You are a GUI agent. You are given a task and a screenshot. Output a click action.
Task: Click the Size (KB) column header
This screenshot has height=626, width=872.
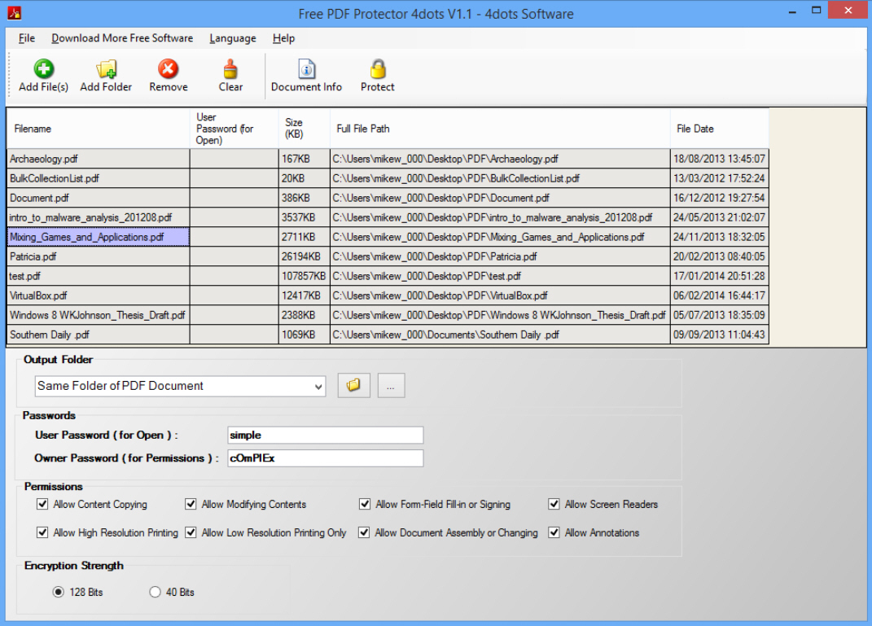coord(305,129)
